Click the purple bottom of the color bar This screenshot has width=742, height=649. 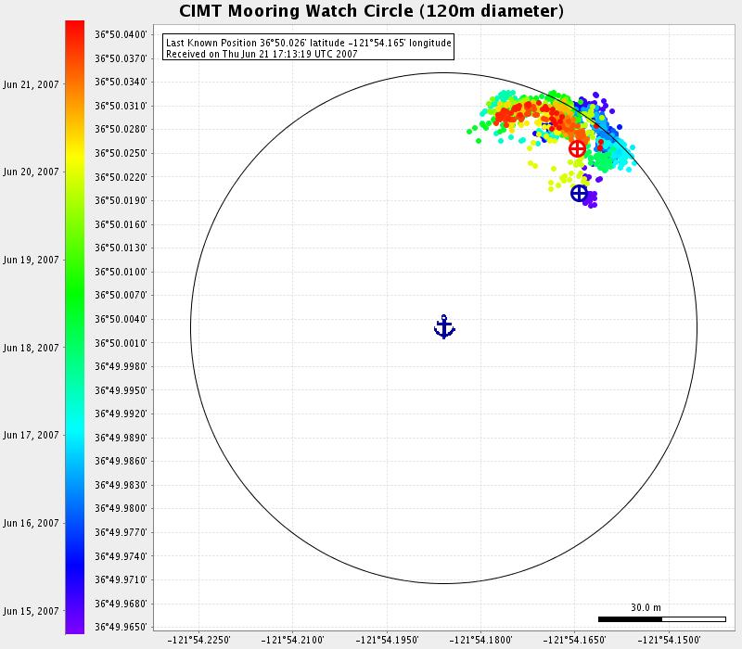(75, 626)
